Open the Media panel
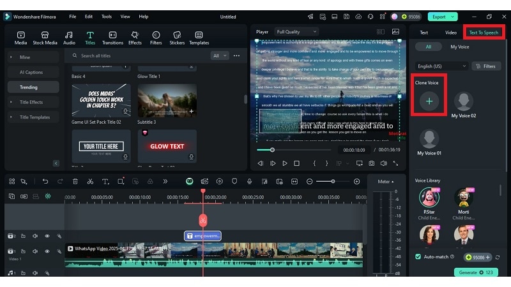The image size is (511, 287). 20,38
